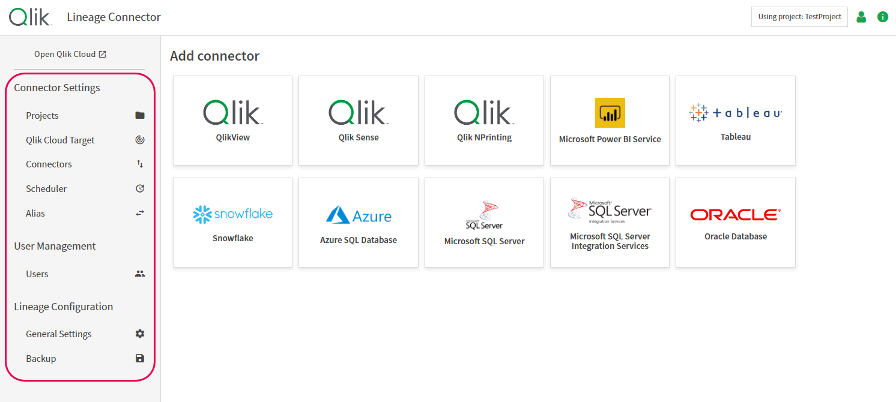Open the info icon in the header
This screenshot has width=896, height=402.
(883, 16)
